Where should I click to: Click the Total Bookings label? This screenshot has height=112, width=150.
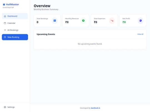point(42,19)
